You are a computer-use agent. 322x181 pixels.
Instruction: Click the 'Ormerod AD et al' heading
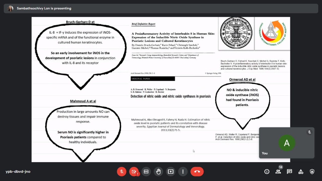coord(242,80)
